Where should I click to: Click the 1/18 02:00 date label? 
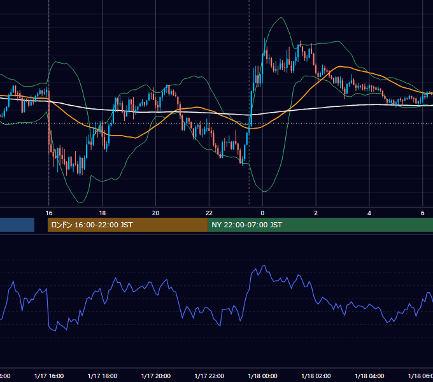[316, 376]
